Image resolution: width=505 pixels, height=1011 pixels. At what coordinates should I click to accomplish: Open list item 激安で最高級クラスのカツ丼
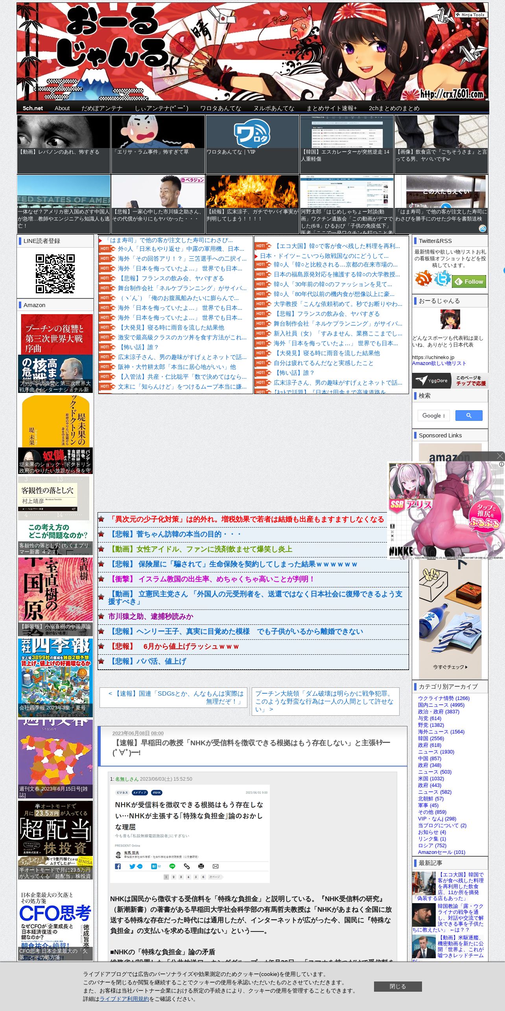pyautogui.click(x=182, y=337)
